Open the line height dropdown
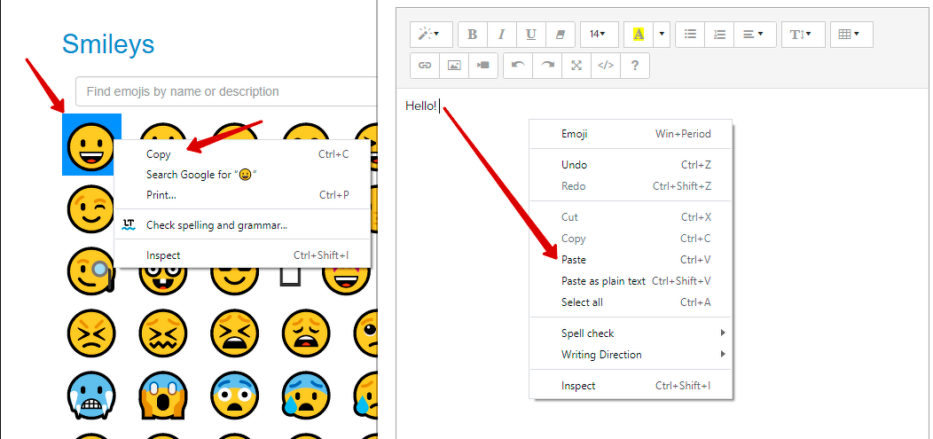This screenshot has width=933, height=439. (x=804, y=35)
